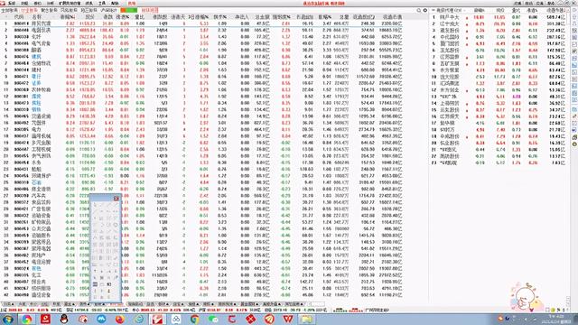The height and width of the screenshot is (325, 578).
Task: Open the settings icon beside the search magnifier
Action: click(425, 10)
